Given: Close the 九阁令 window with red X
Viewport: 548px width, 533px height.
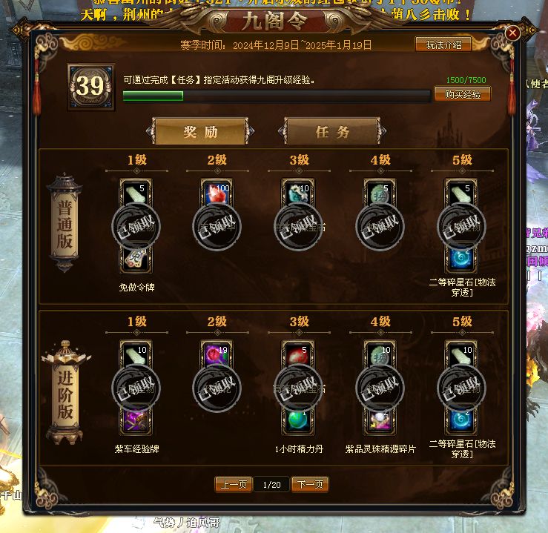Looking at the screenshot, I should (512, 33).
